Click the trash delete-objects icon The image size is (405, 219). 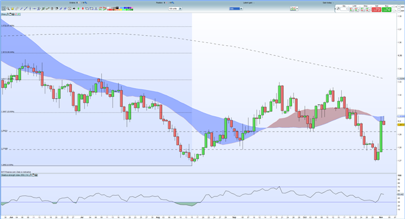(x=52, y=8)
